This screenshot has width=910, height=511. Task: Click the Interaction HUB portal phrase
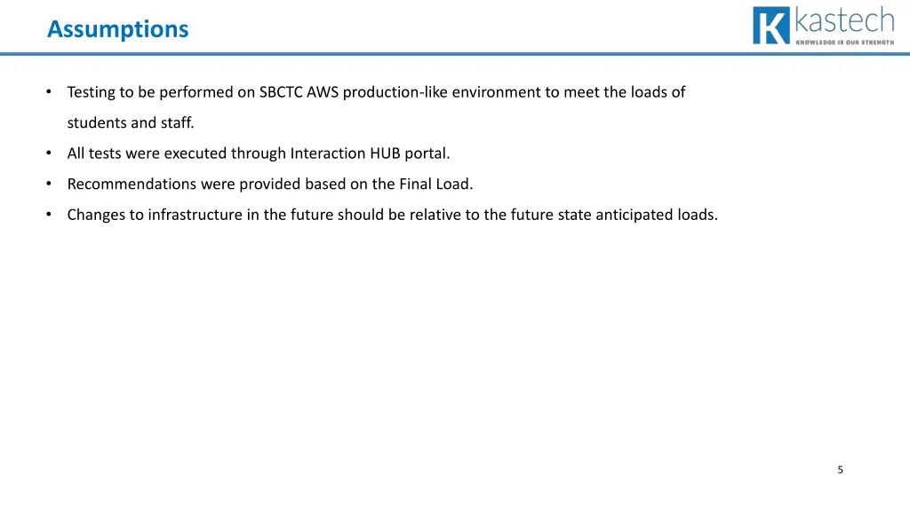click(x=371, y=153)
